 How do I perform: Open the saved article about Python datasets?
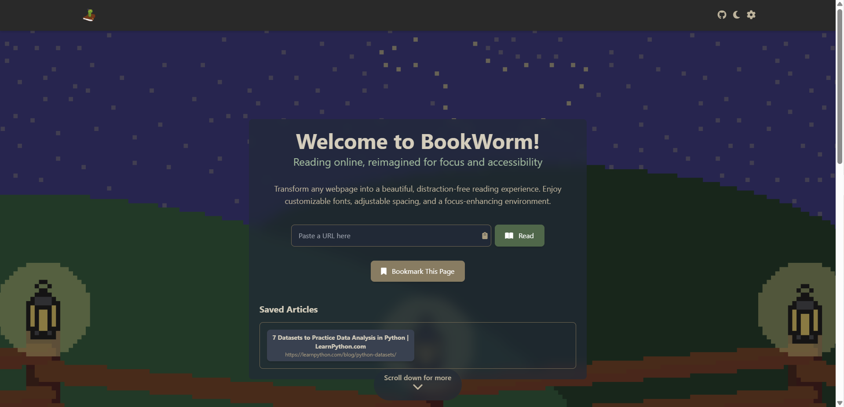click(x=340, y=345)
